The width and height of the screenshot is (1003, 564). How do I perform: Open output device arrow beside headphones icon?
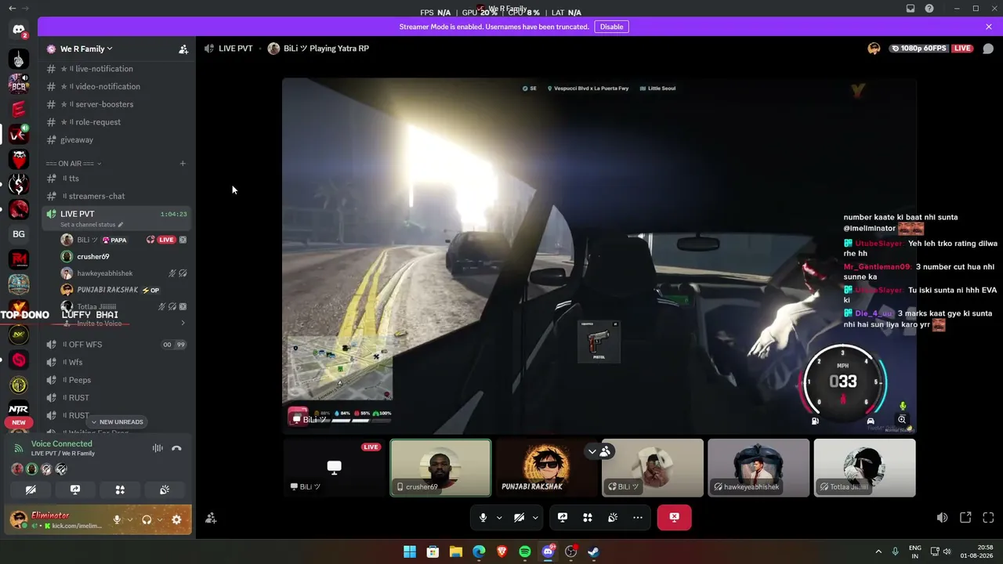pyautogui.click(x=159, y=519)
